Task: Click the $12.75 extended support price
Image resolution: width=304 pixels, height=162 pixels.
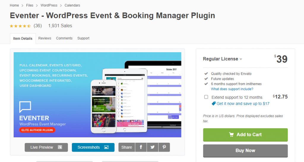Action: (280, 96)
